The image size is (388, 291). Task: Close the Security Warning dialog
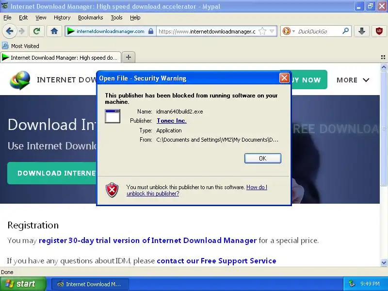tap(284, 78)
